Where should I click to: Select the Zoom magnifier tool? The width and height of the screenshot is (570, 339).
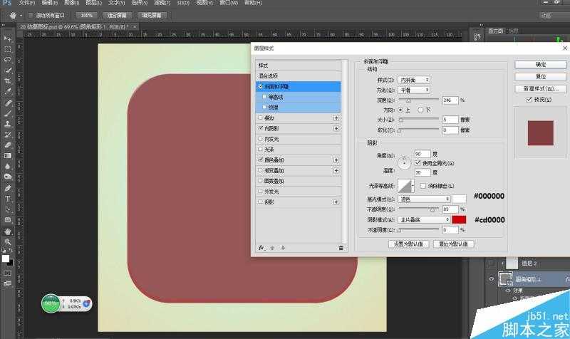(7, 242)
